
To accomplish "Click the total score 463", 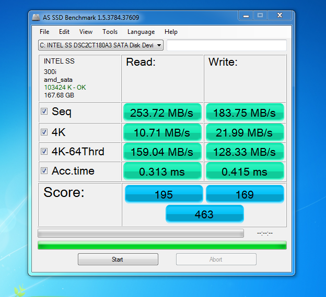I will 205,214.
